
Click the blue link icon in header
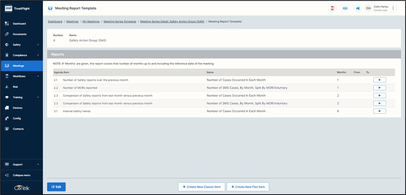coord(345,8)
